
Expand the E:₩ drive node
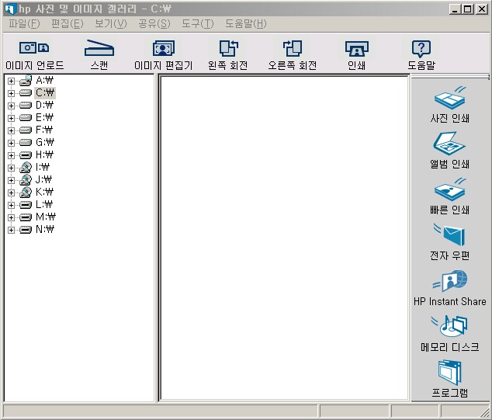[x=11, y=118]
